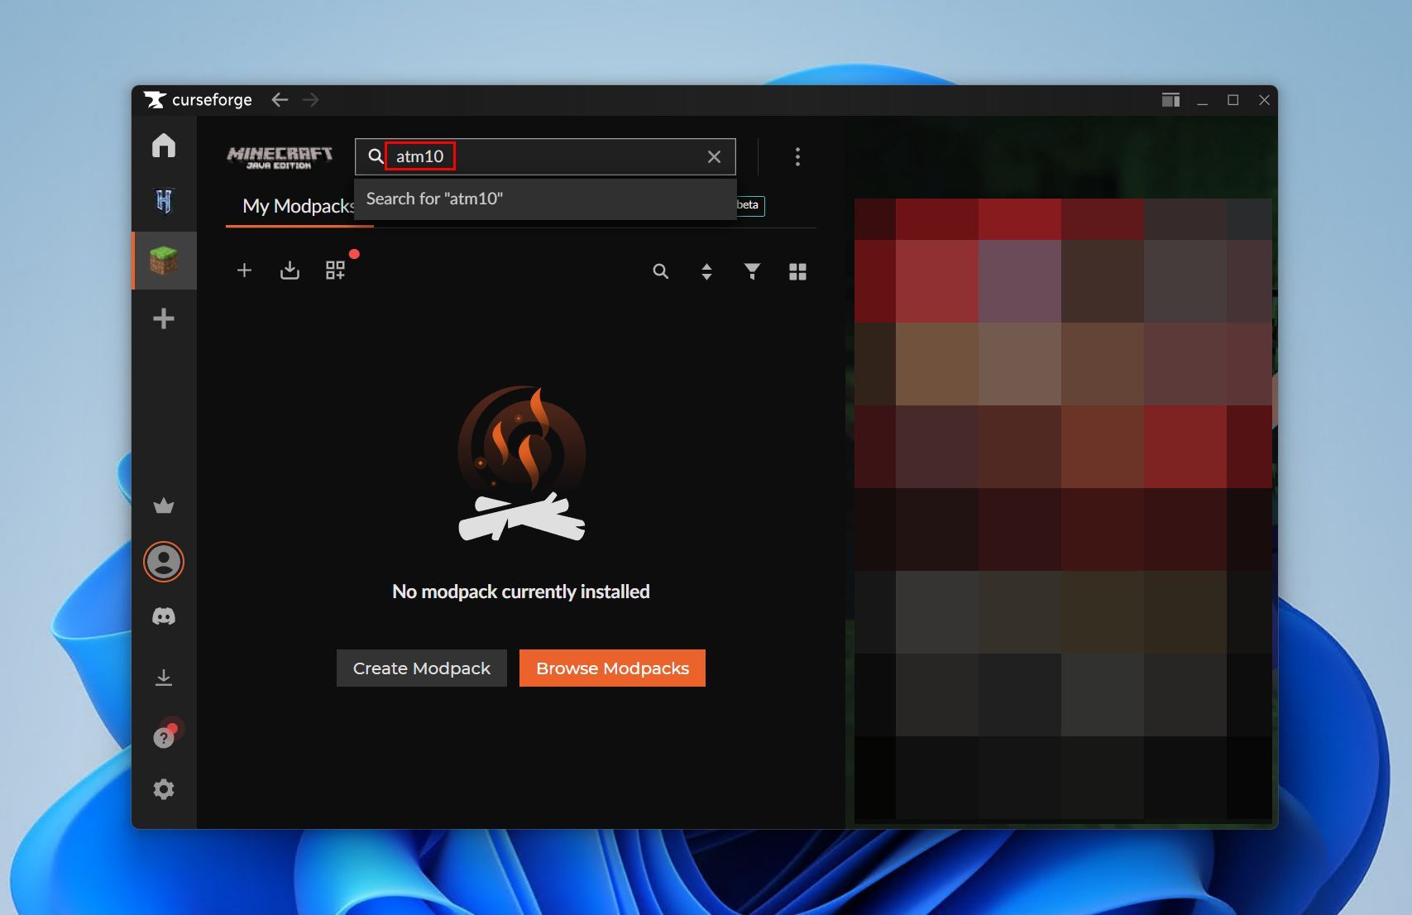1412x915 pixels.
Task: Click the pixelated ad panel image
Action: pos(1063,509)
